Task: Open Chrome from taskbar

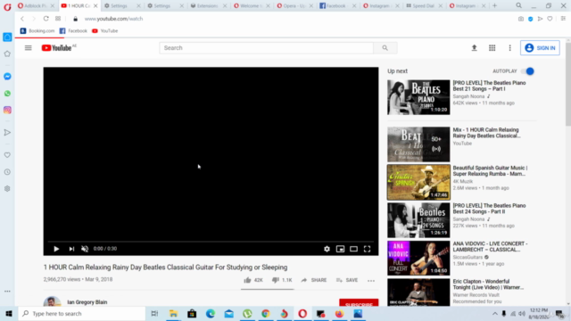Action: 266,314
